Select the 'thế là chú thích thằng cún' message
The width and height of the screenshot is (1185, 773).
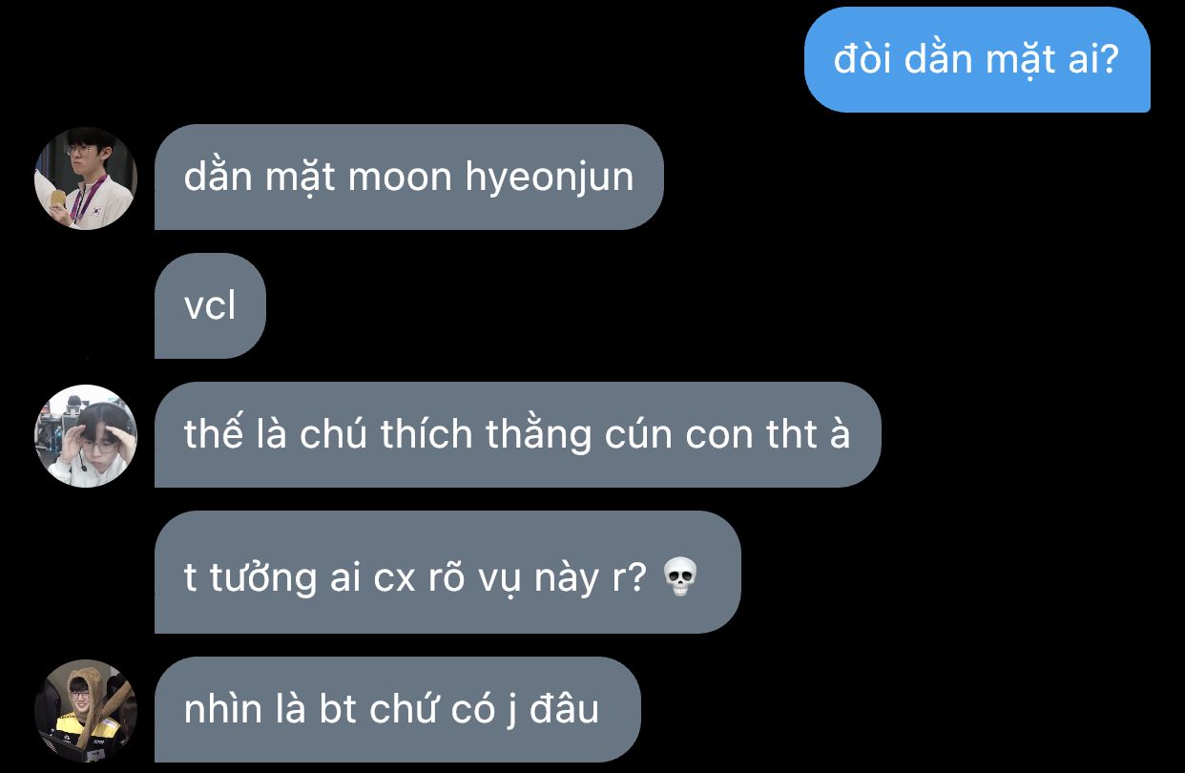517,435
